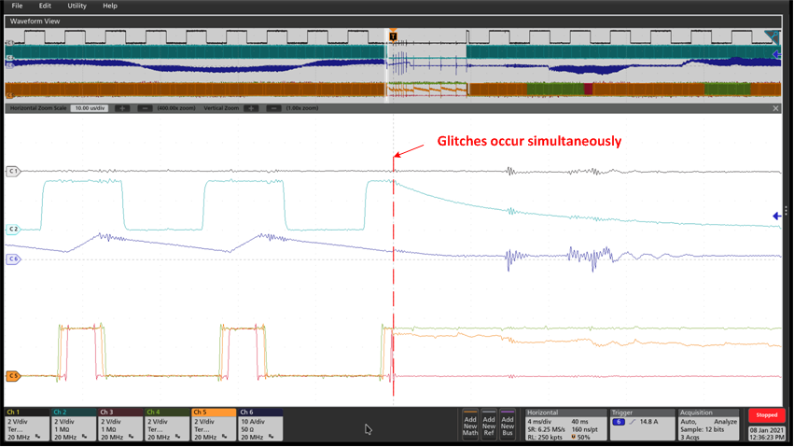Click the trigger source 6 badge

[619, 422]
